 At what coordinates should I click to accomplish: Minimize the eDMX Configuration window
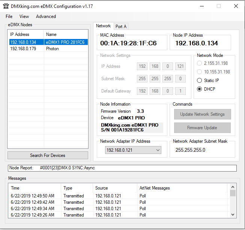[202, 6]
